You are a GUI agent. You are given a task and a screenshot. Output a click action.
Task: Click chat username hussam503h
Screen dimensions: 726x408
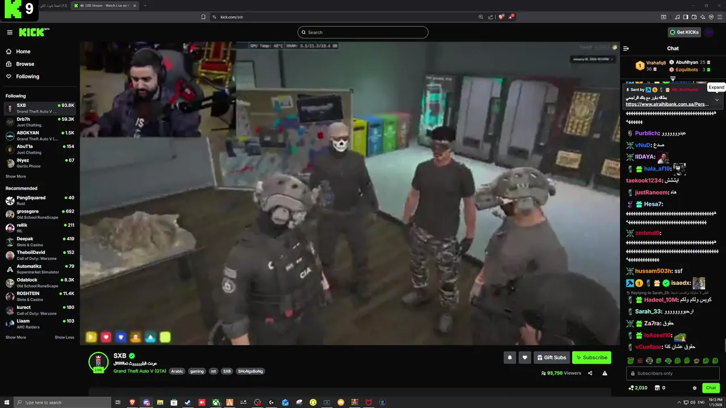click(653, 271)
